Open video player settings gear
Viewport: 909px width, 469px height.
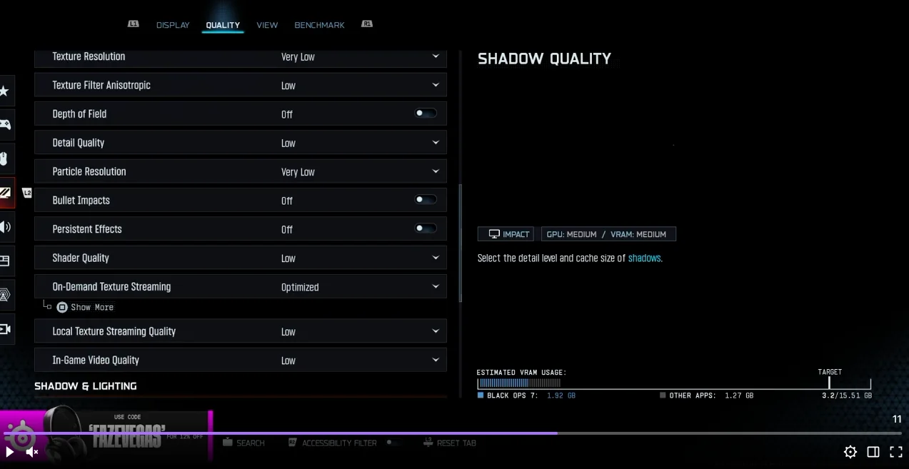(x=850, y=452)
